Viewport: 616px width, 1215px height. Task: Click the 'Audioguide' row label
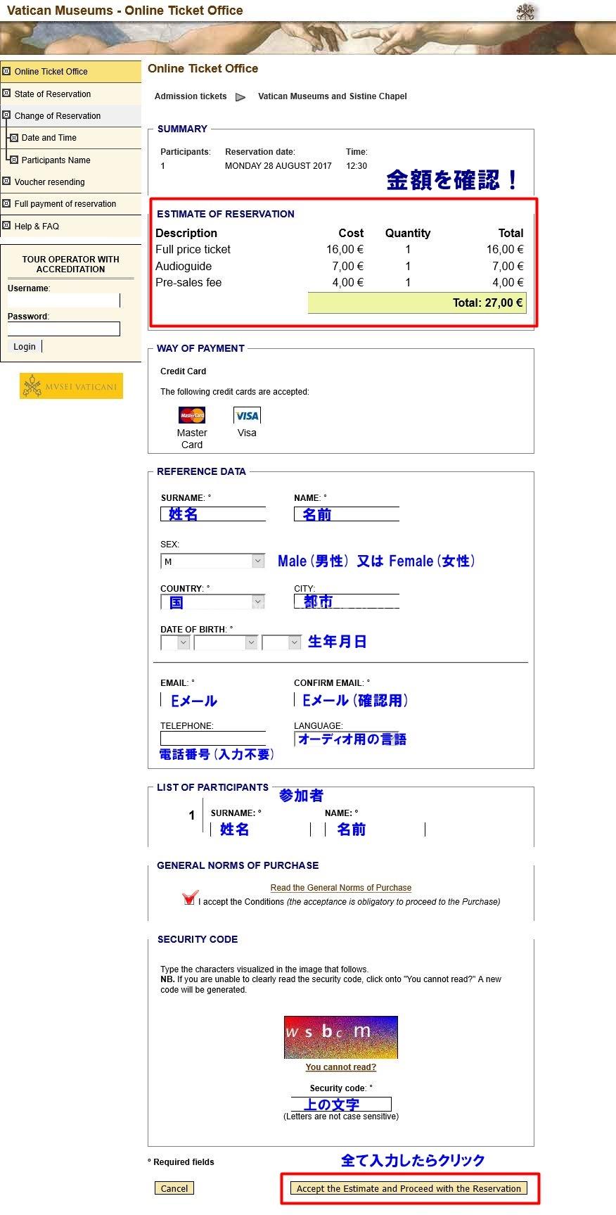pyautogui.click(x=184, y=266)
